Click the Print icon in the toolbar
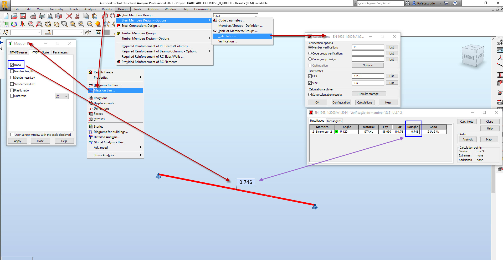503x260 pixels. coord(33,16)
